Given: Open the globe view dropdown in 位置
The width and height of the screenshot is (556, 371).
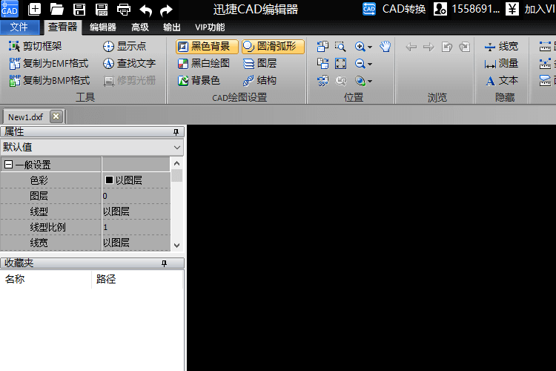Looking at the screenshot, I should point(370,82).
